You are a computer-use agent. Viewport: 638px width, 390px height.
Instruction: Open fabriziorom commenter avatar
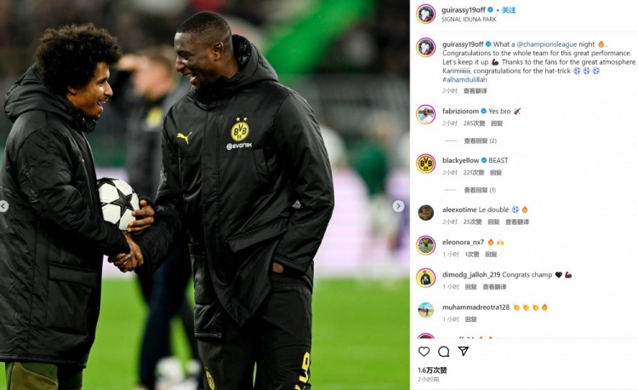tap(425, 115)
